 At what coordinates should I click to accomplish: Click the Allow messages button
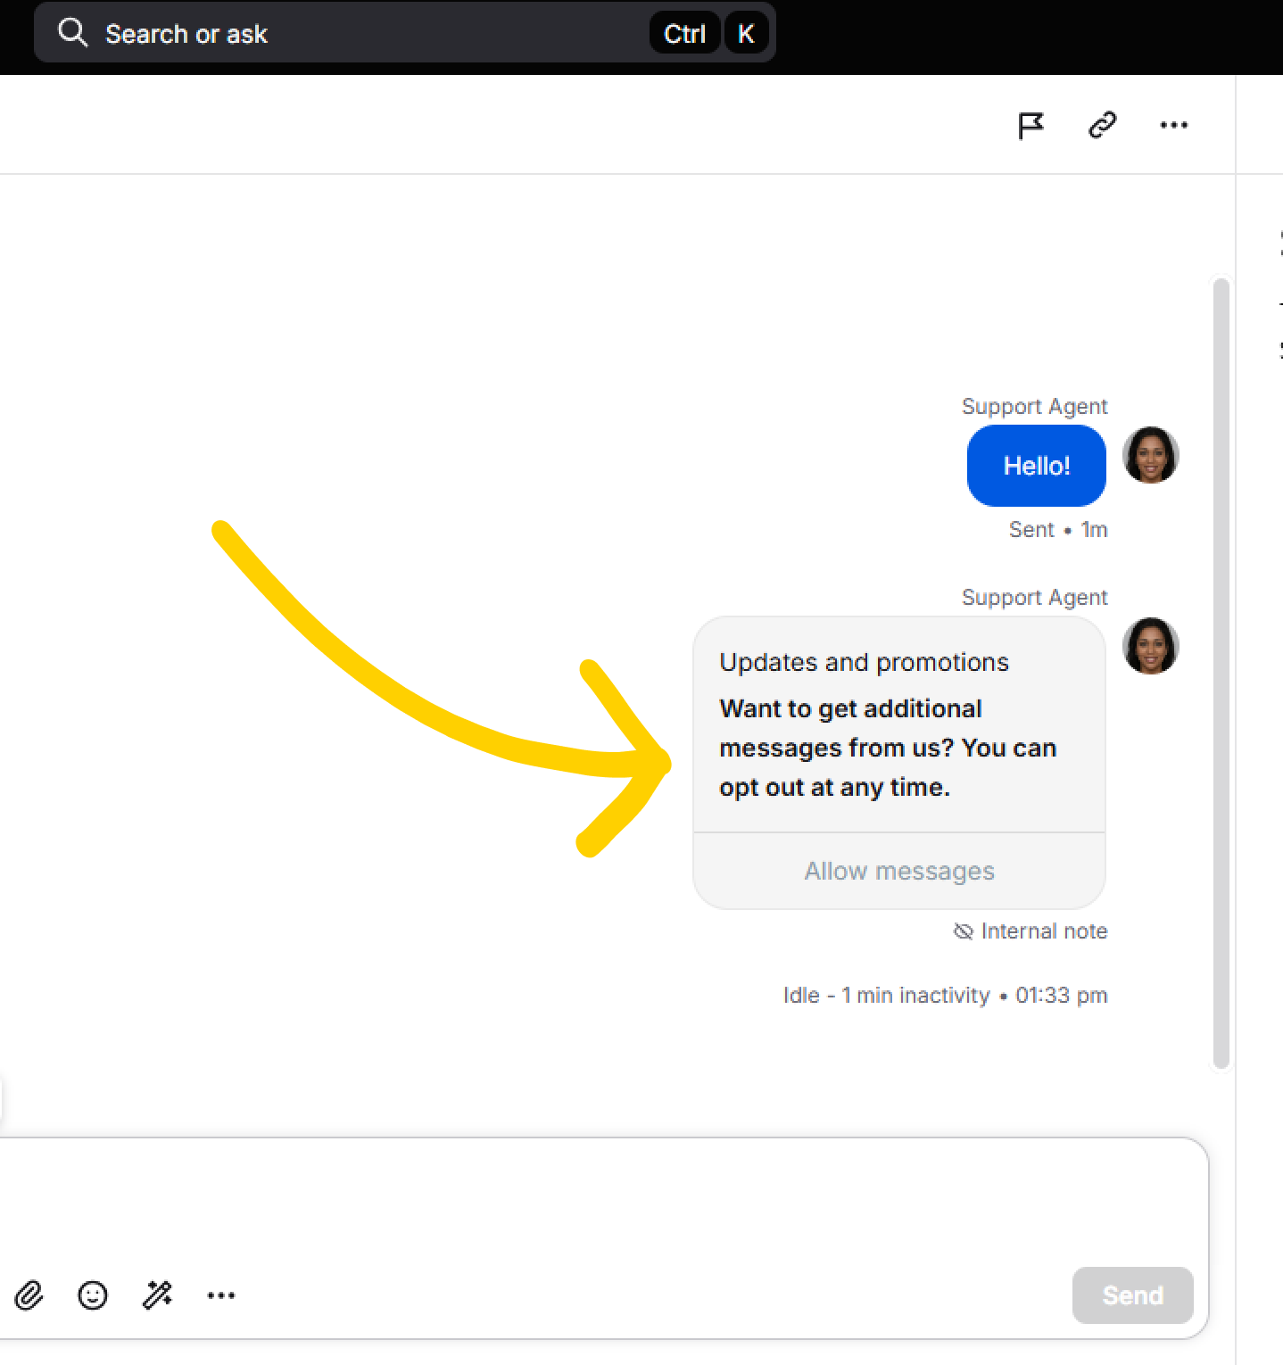coord(898,871)
